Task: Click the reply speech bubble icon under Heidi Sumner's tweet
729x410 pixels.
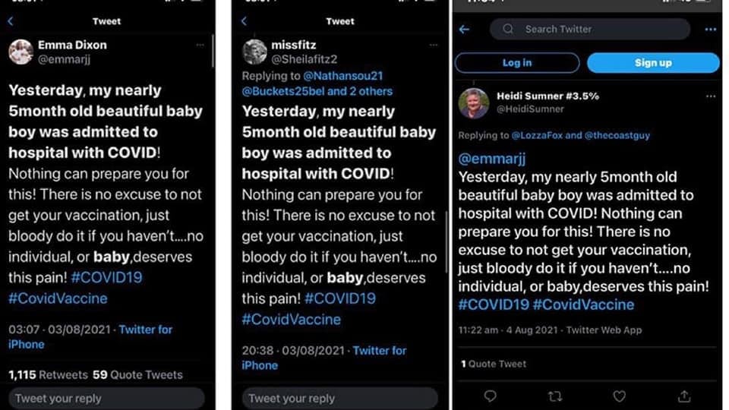Action: [491, 396]
